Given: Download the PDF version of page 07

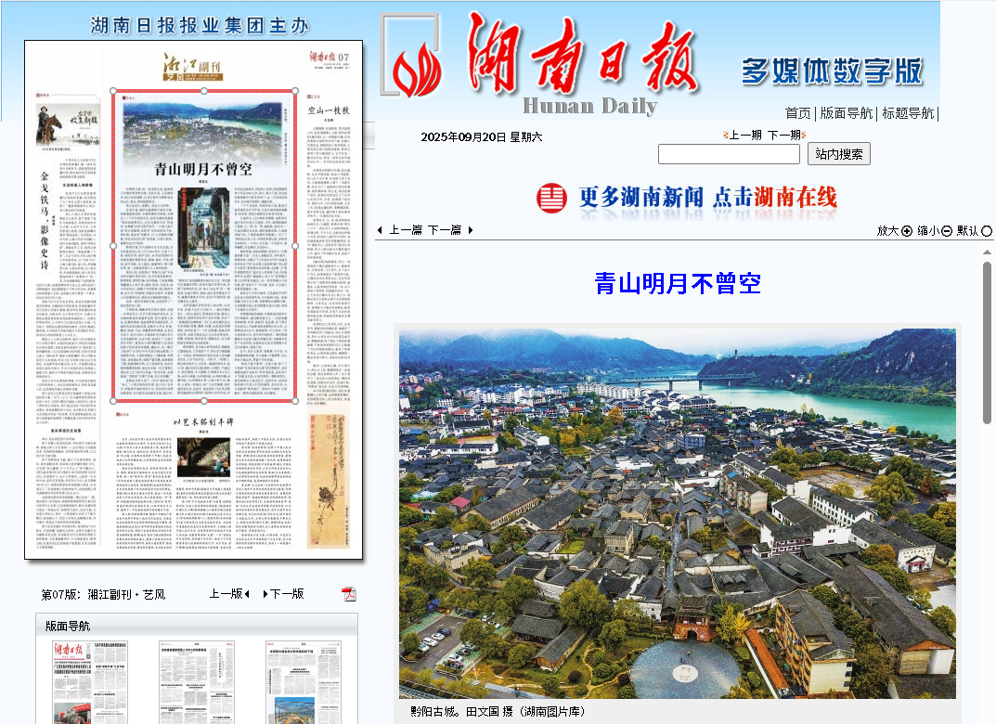Looking at the screenshot, I should tap(349, 594).
